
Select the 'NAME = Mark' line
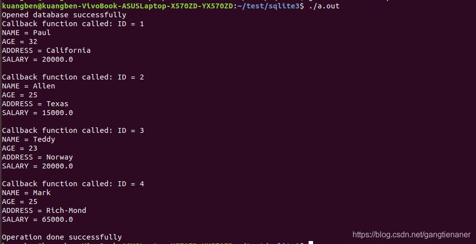tap(26, 193)
